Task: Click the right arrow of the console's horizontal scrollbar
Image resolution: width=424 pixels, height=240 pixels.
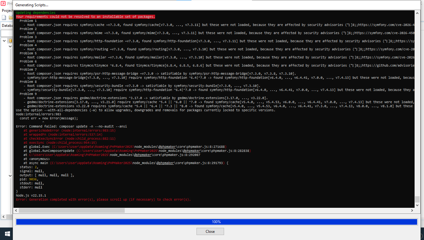Action: click(x=412, y=210)
